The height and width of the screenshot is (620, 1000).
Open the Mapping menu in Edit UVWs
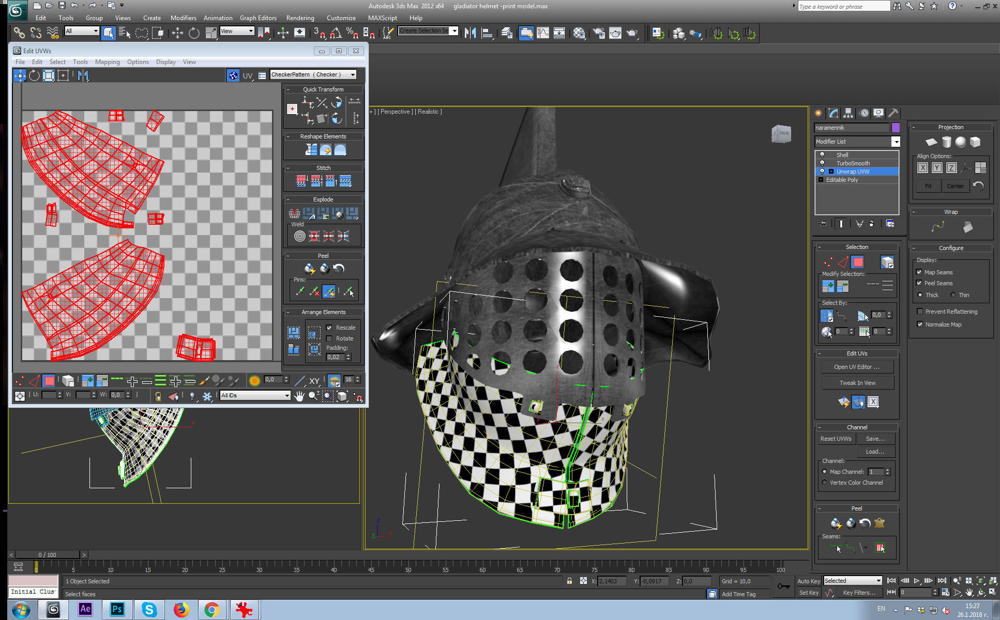pos(107,62)
